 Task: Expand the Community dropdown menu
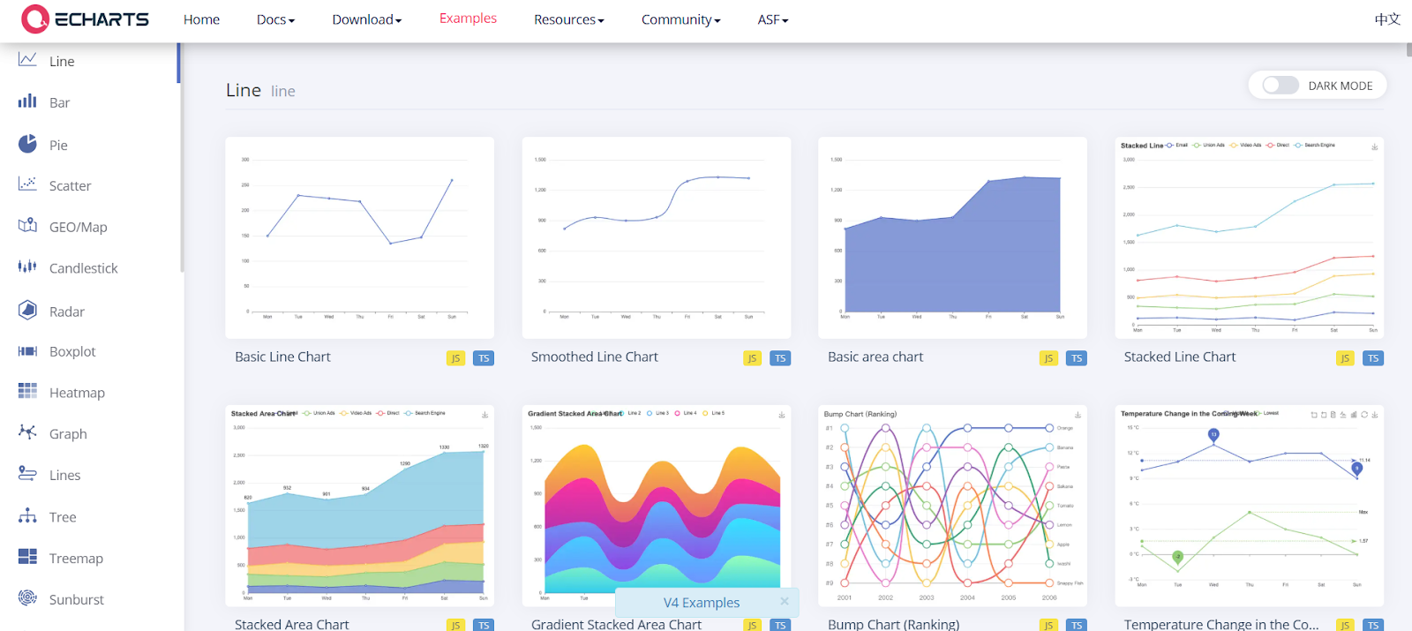[680, 19]
